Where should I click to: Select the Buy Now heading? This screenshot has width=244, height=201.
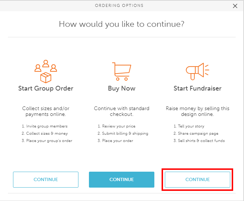click(121, 88)
